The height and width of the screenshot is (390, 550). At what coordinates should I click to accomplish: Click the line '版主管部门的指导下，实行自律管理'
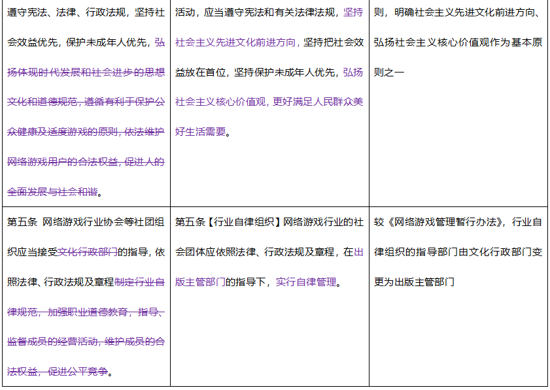point(258,282)
